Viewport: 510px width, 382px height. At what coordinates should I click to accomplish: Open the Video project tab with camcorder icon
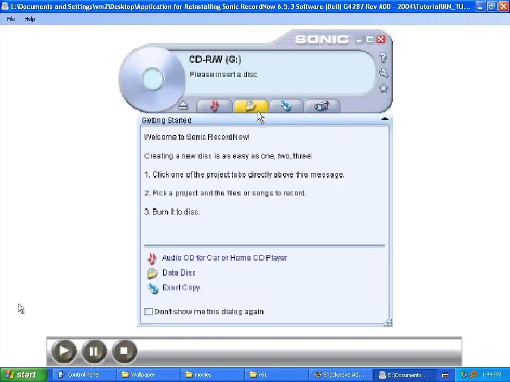[x=322, y=106]
